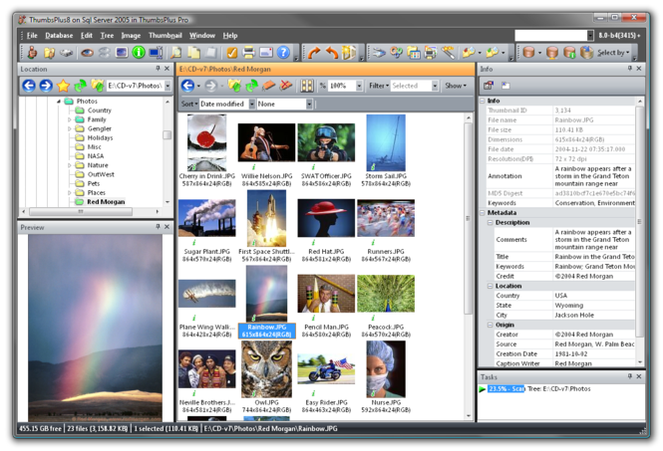Expand the Family folder node
The width and height of the screenshot is (663, 451).
(70, 119)
